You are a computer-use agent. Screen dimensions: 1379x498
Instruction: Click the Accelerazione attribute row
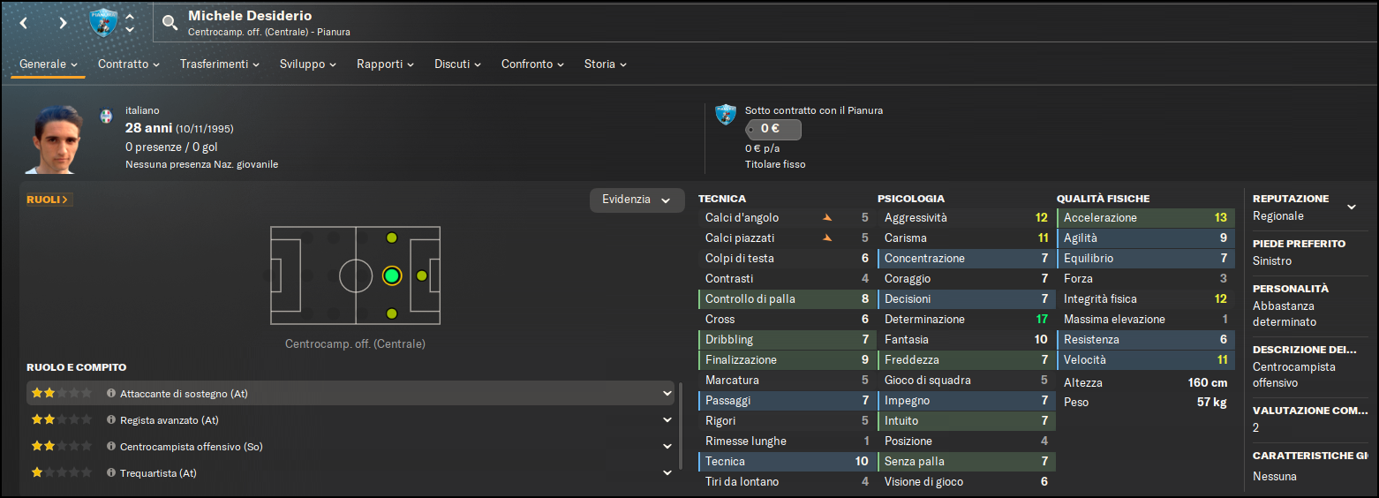tap(1145, 217)
